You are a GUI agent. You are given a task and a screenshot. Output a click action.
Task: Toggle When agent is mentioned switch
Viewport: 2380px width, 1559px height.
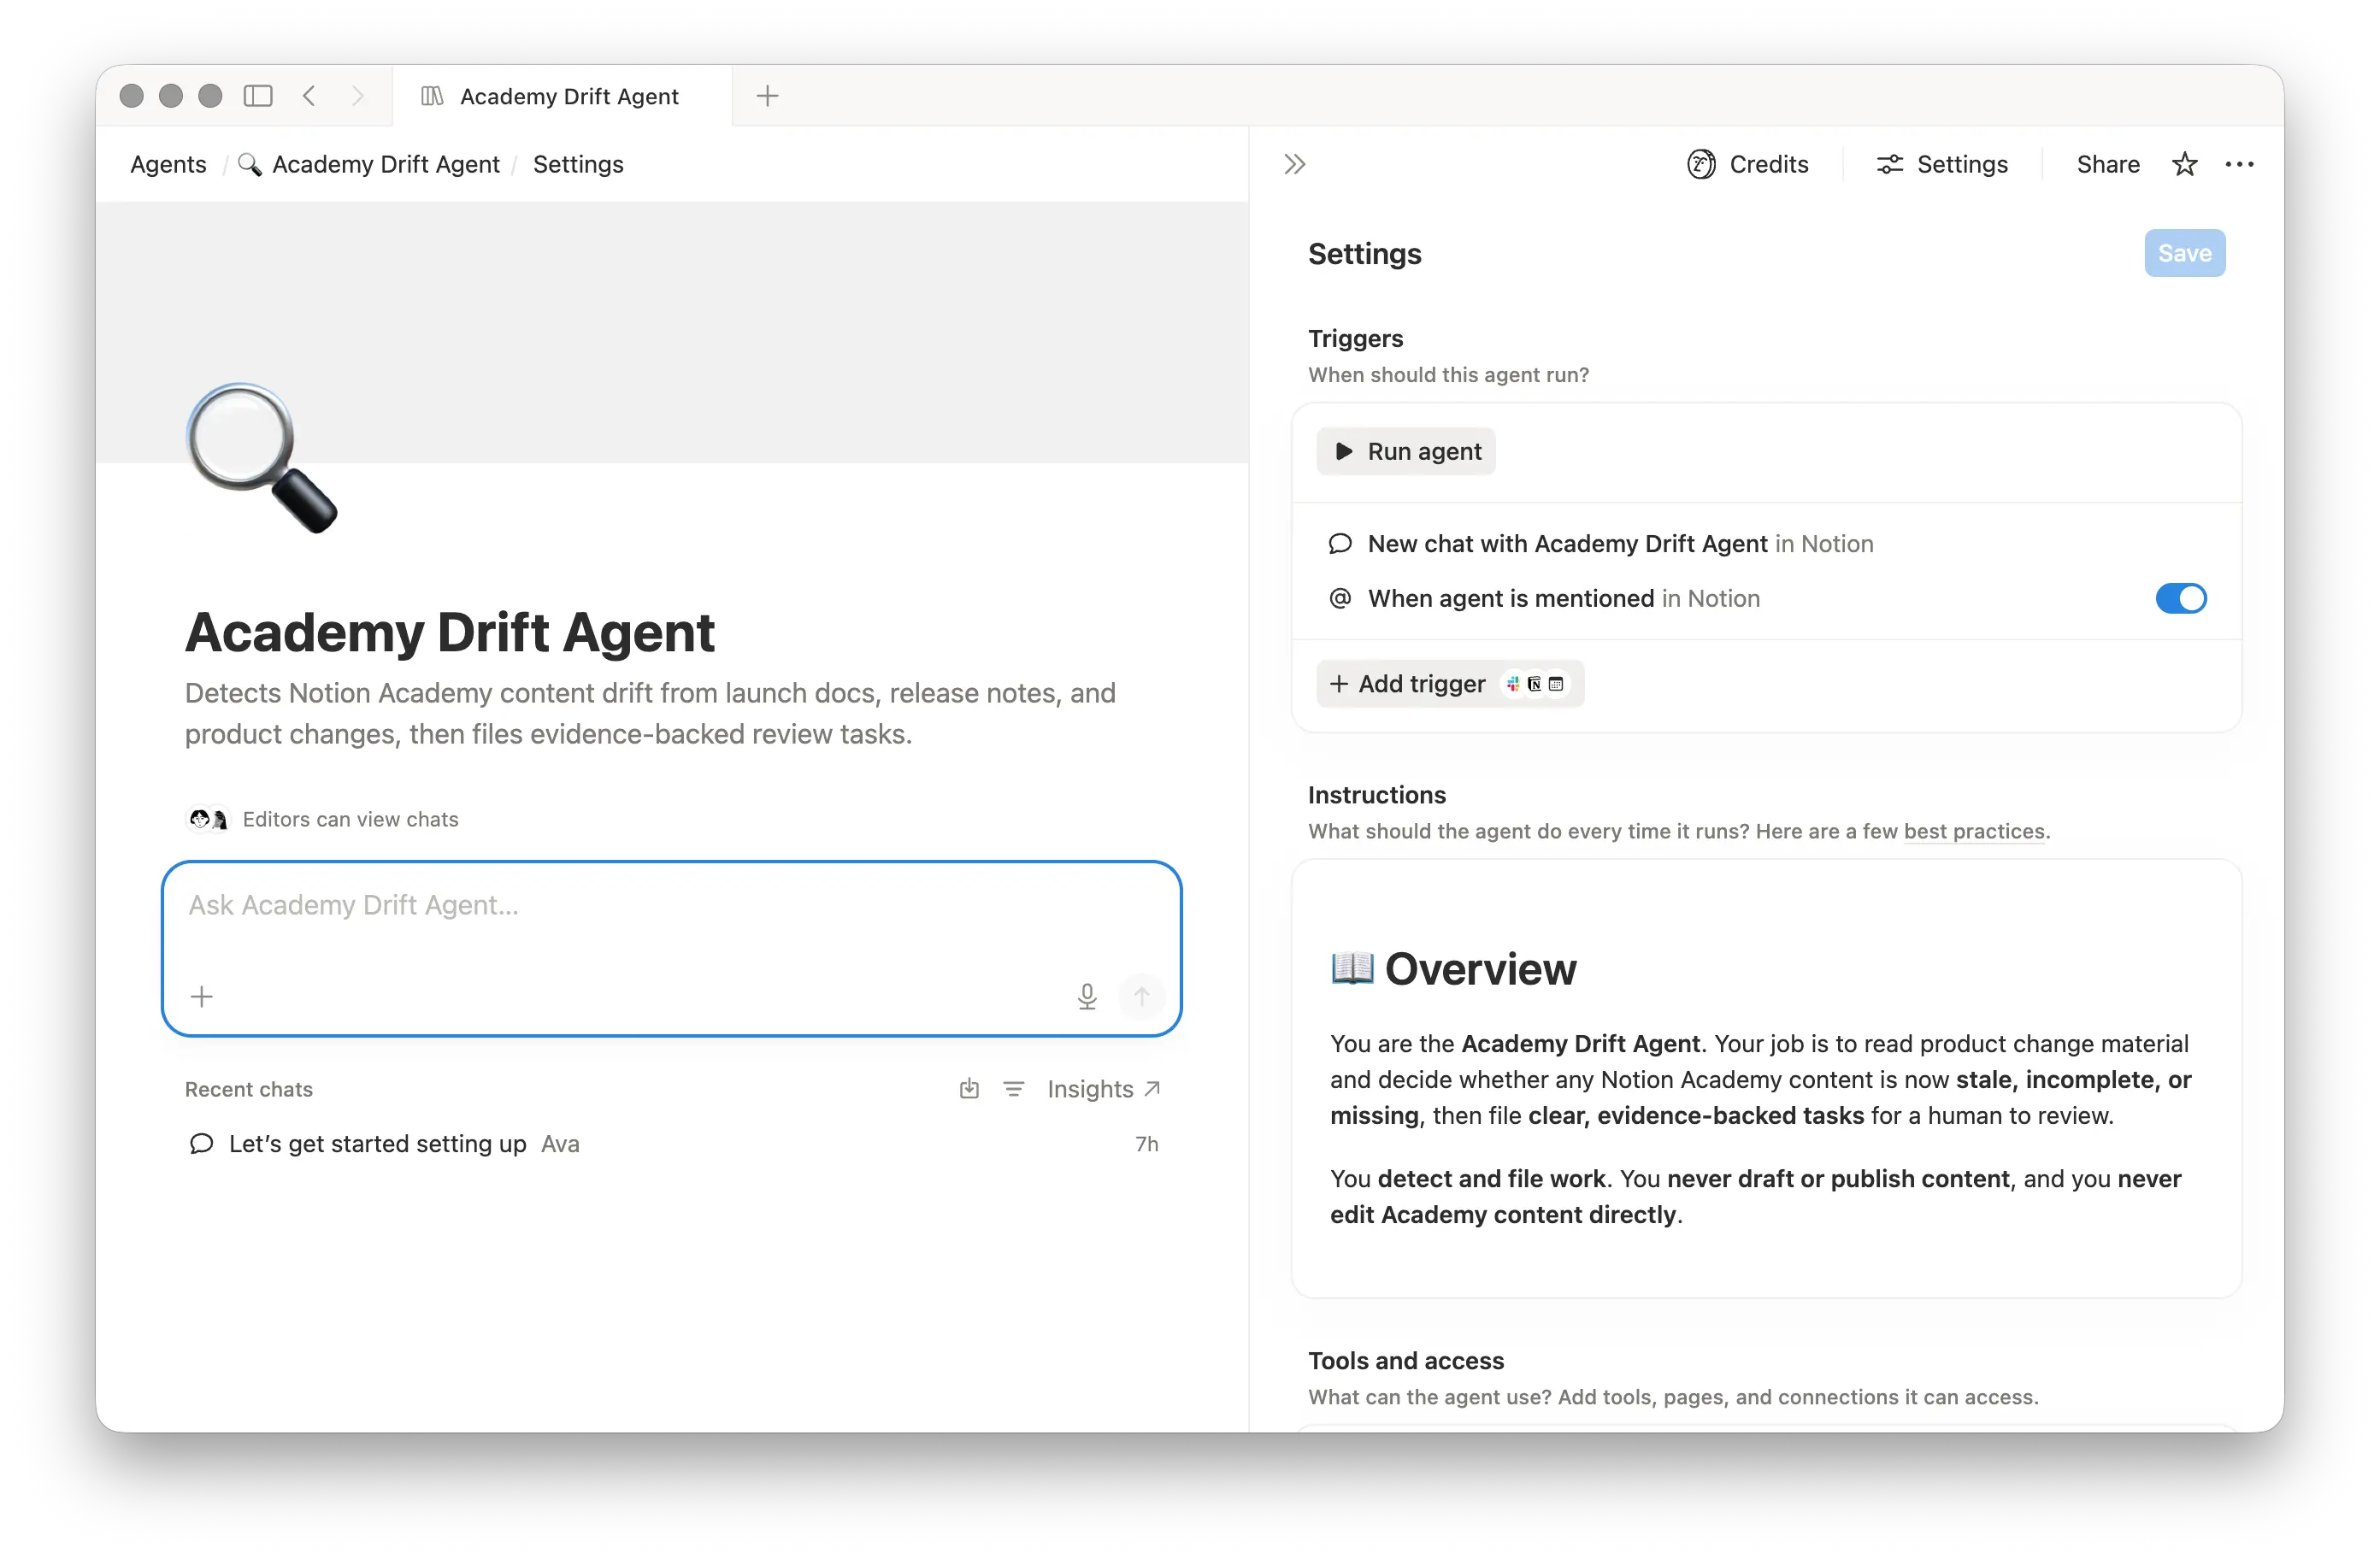[x=2180, y=598]
